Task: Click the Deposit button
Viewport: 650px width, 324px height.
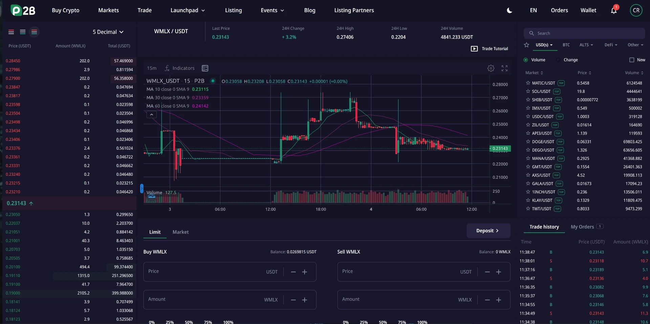Action: coord(488,231)
